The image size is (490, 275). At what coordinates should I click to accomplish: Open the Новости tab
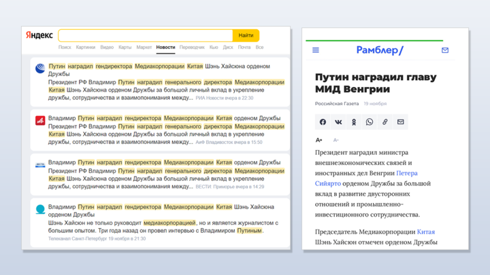tap(165, 48)
